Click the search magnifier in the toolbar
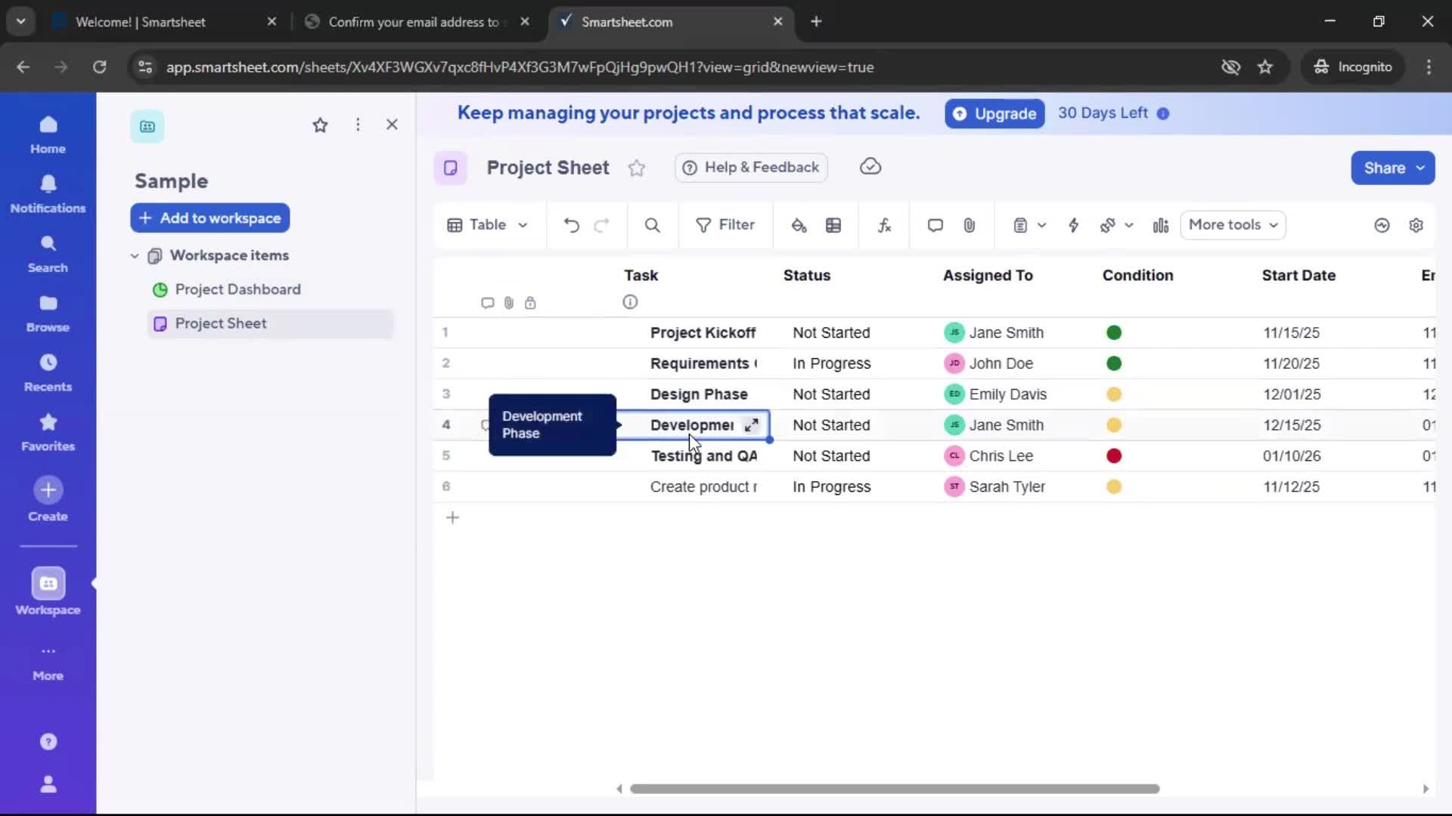This screenshot has width=1452, height=816. [652, 225]
